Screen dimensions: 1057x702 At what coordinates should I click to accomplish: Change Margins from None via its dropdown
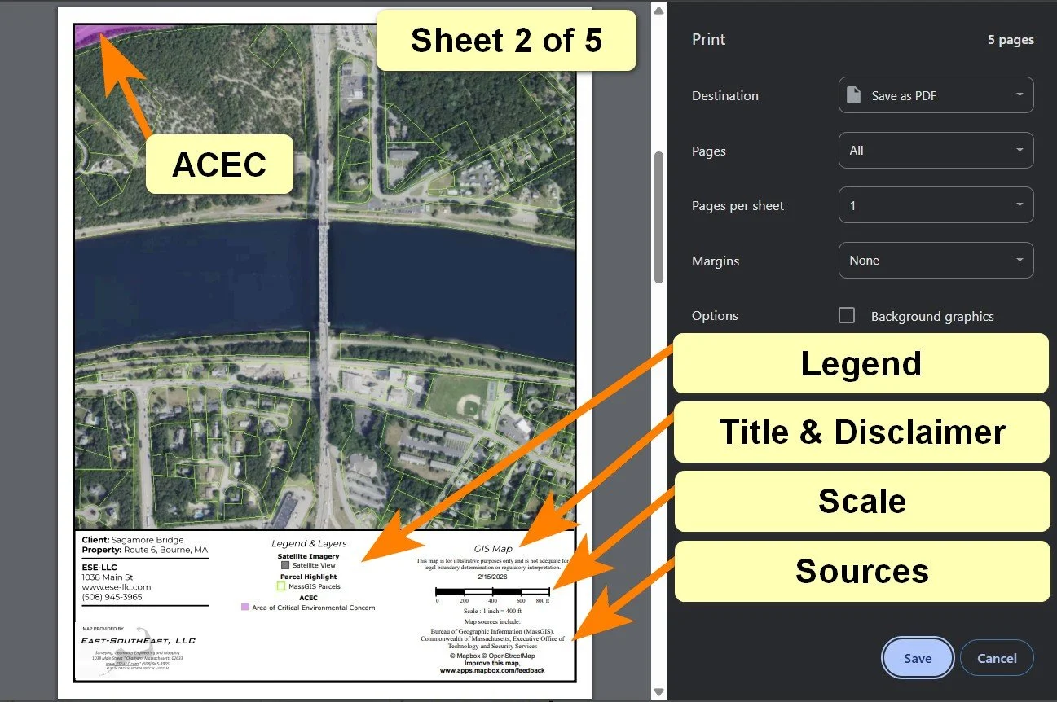click(936, 260)
